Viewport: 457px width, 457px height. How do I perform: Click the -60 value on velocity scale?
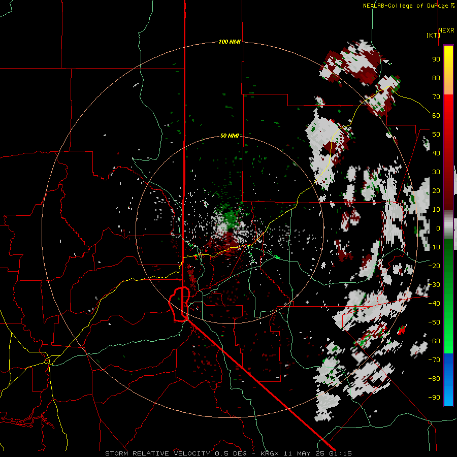click(x=434, y=341)
